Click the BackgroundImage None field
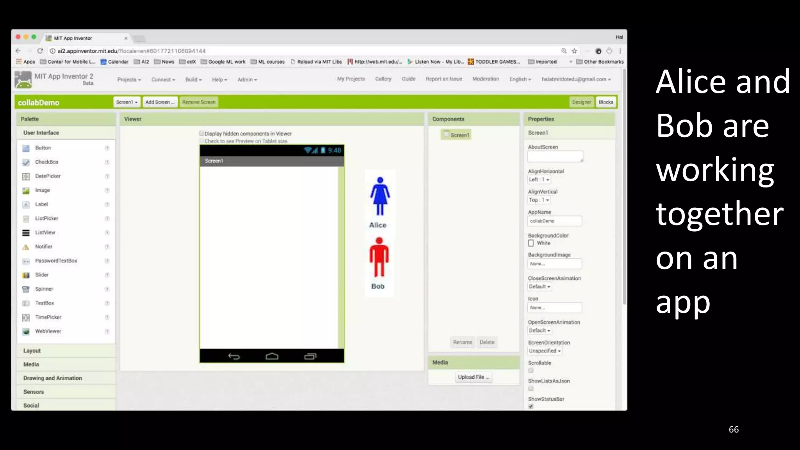This screenshot has width=800, height=450. (554, 264)
